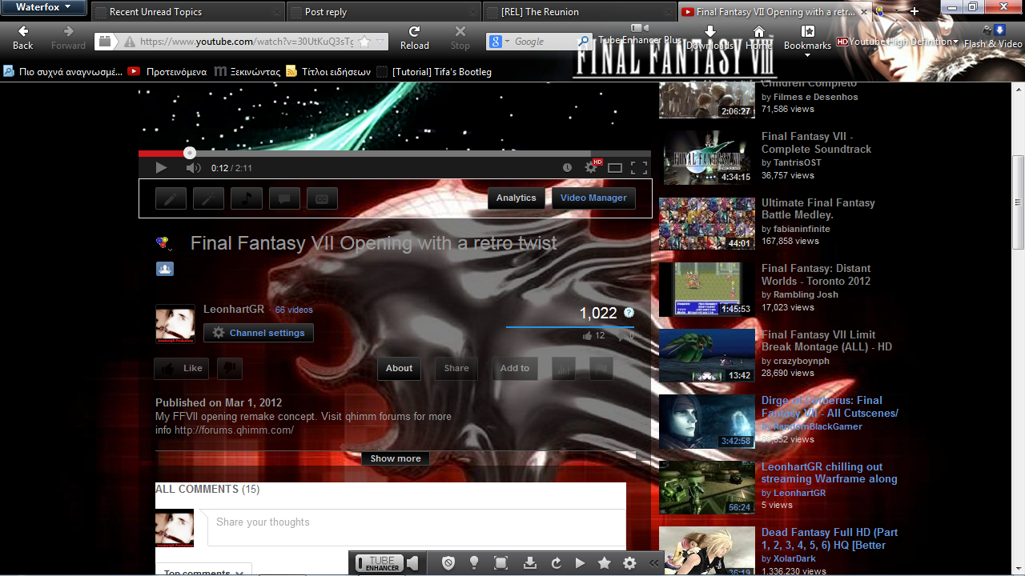
Task: Enter fullscreen video mode
Action: point(639,168)
